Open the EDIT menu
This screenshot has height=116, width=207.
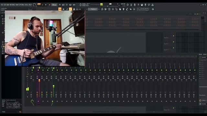5,5
